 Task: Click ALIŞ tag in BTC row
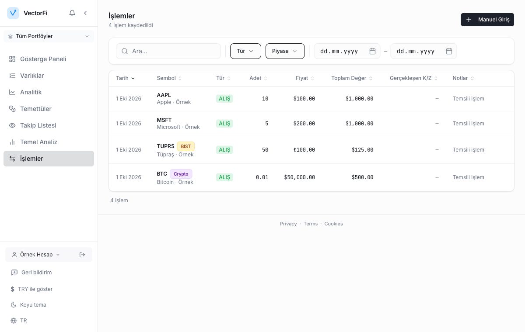pos(224,177)
